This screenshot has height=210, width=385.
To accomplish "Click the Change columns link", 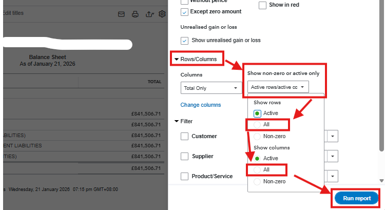I will 201,105.
